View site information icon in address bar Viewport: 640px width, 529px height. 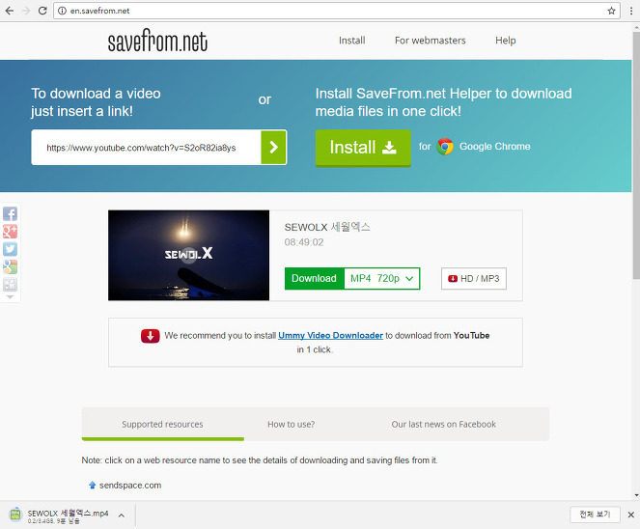coord(62,11)
